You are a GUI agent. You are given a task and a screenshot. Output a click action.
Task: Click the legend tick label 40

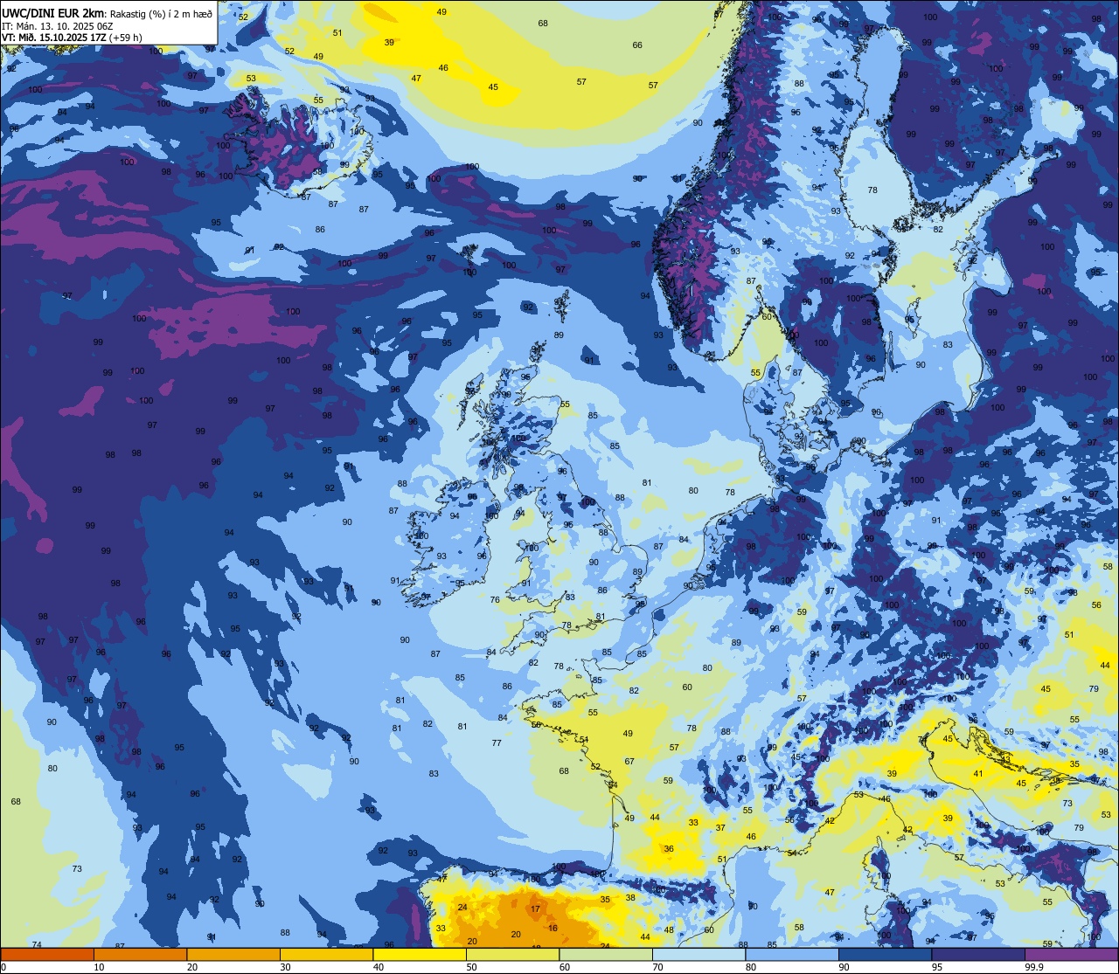(x=379, y=967)
